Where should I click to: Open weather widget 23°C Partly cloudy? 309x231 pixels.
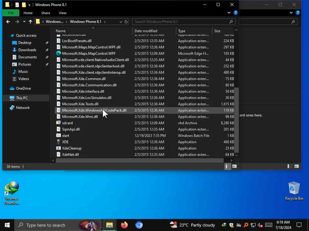[192, 225]
